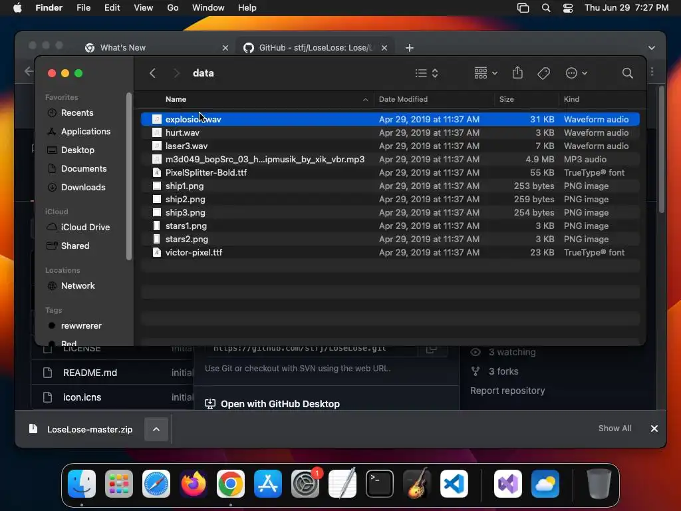Open GarageBand from the Dock
This screenshot has width=681, height=511.
(x=417, y=483)
